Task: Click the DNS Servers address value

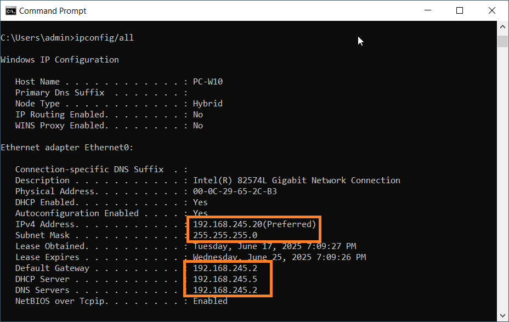Action: tap(225, 290)
